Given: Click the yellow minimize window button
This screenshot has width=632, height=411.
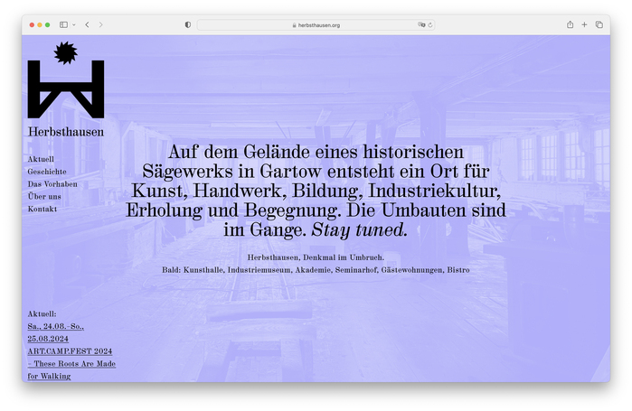Looking at the screenshot, I should (40, 25).
